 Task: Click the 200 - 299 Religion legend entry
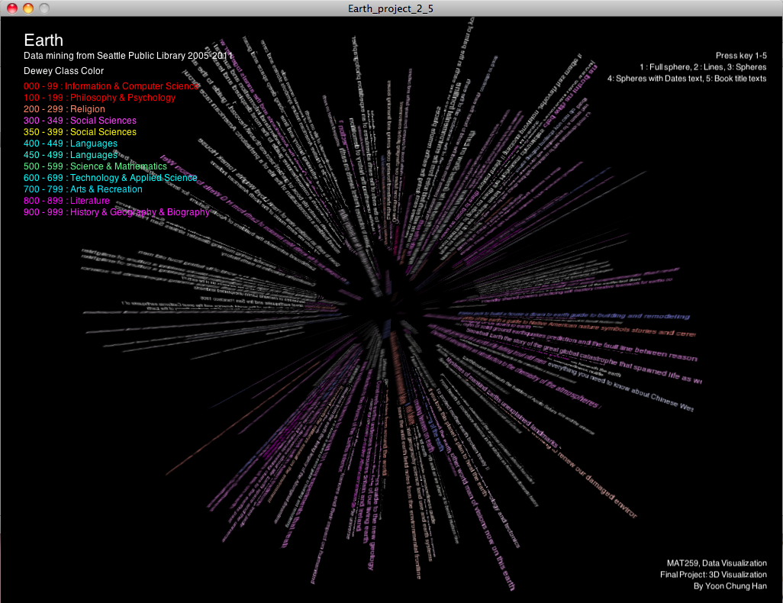(64, 109)
